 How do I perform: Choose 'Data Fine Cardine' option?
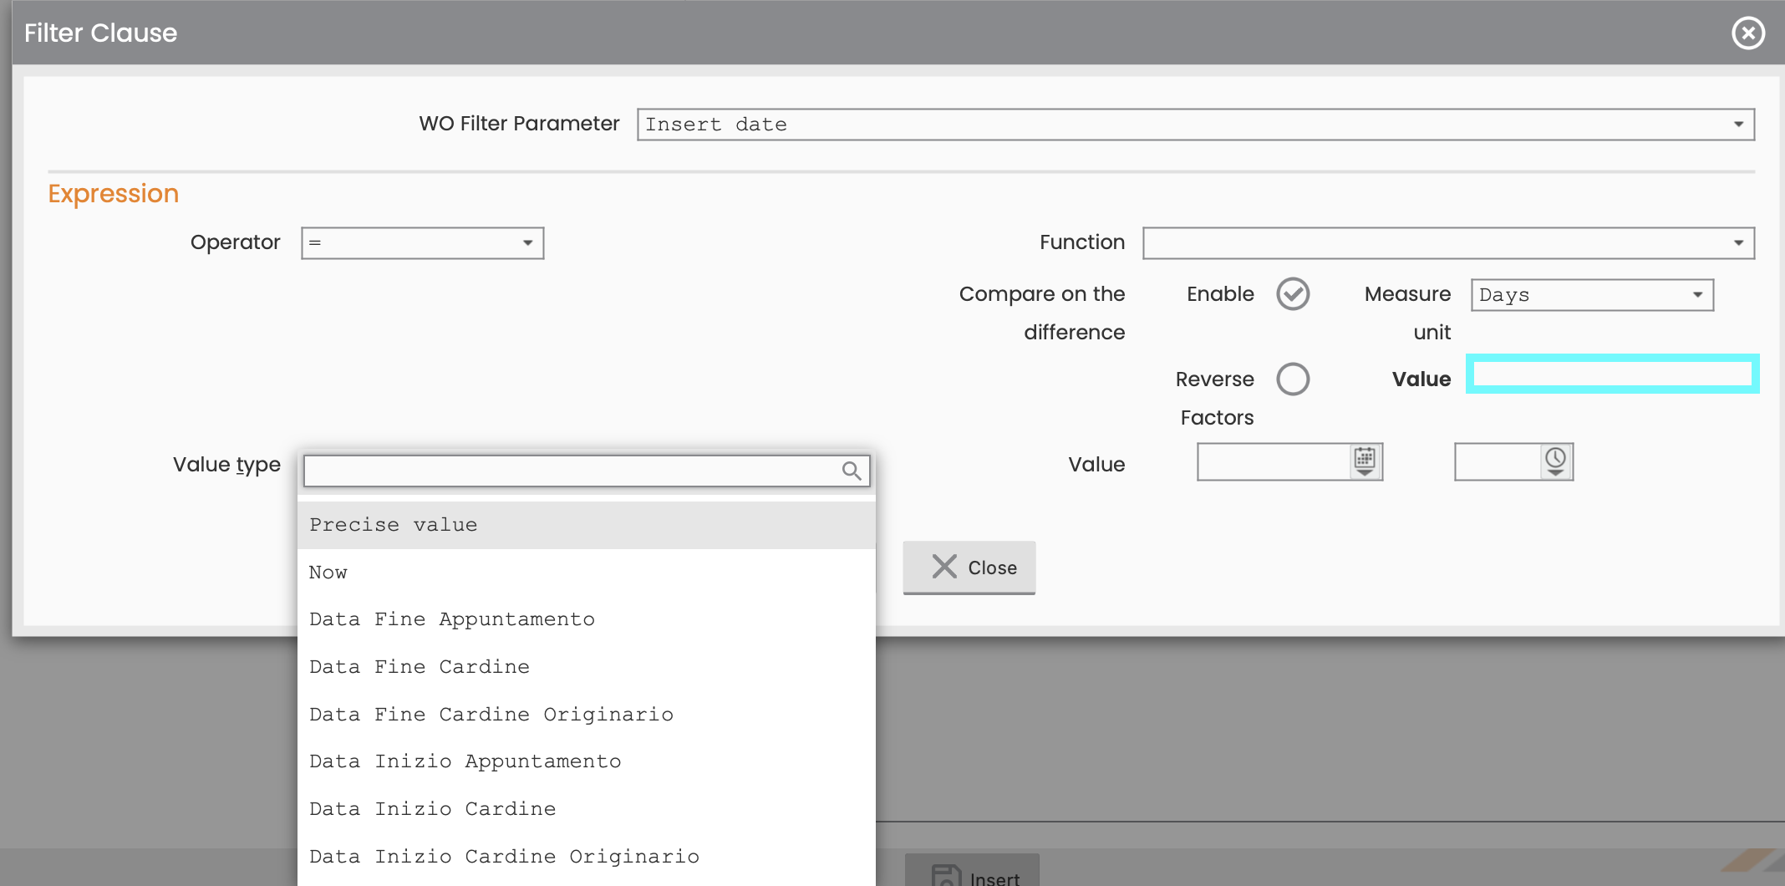(x=587, y=667)
